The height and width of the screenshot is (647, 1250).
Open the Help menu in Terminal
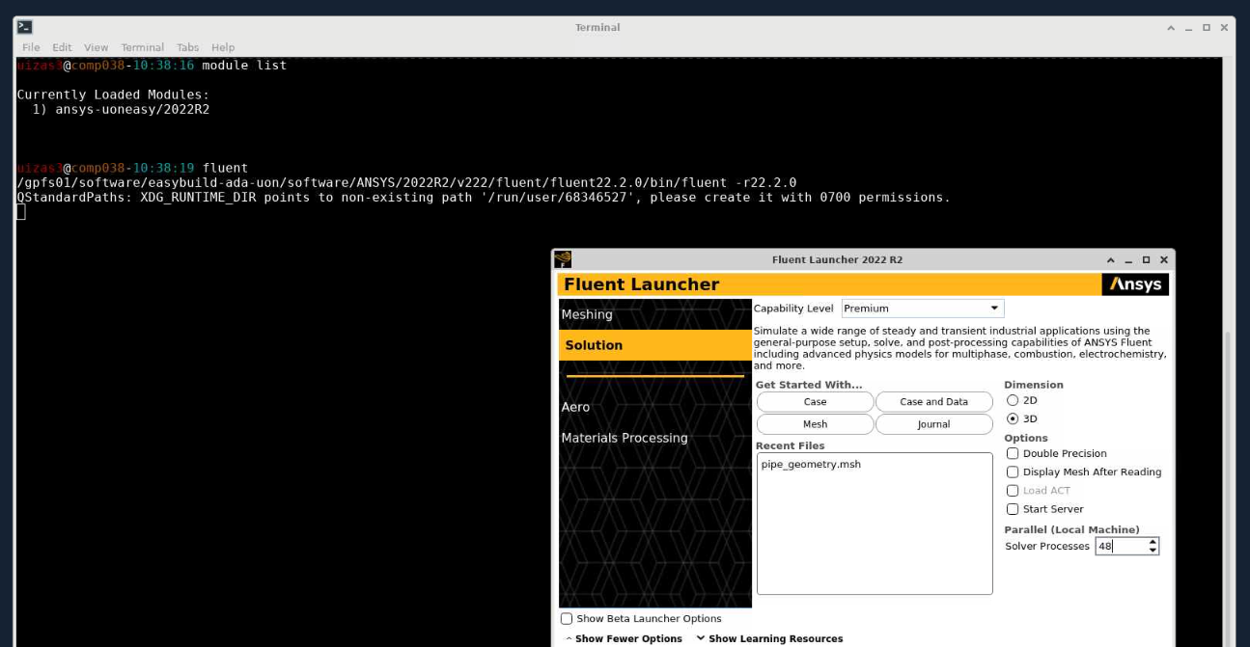[223, 47]
